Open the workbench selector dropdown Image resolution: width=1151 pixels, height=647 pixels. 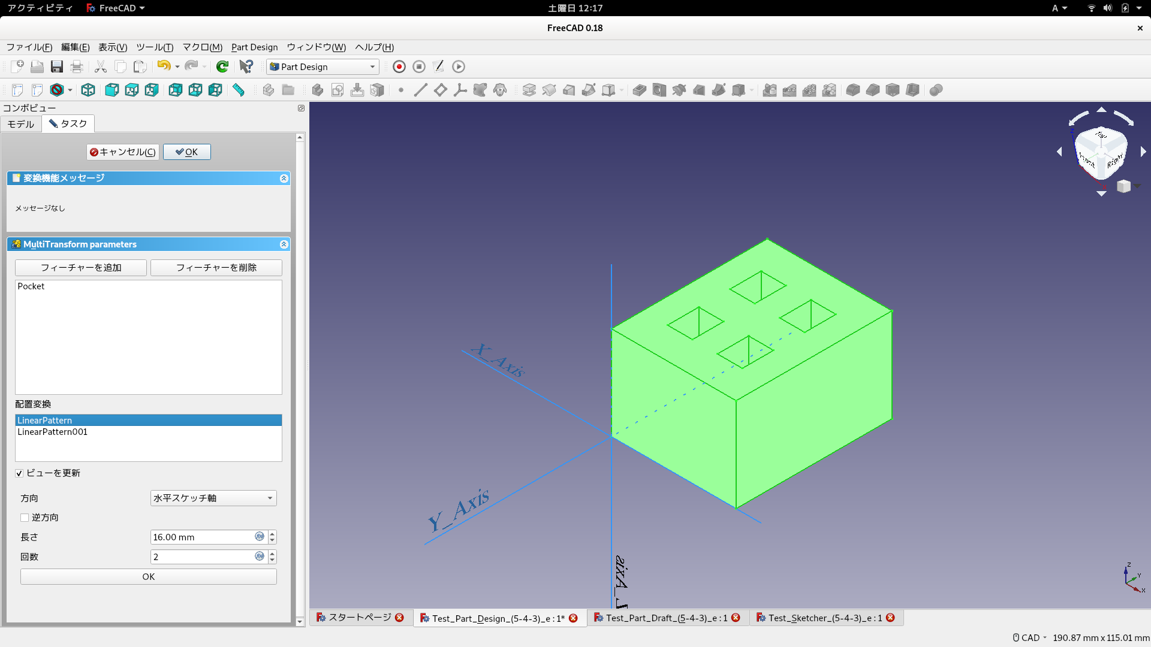[322, 66]
